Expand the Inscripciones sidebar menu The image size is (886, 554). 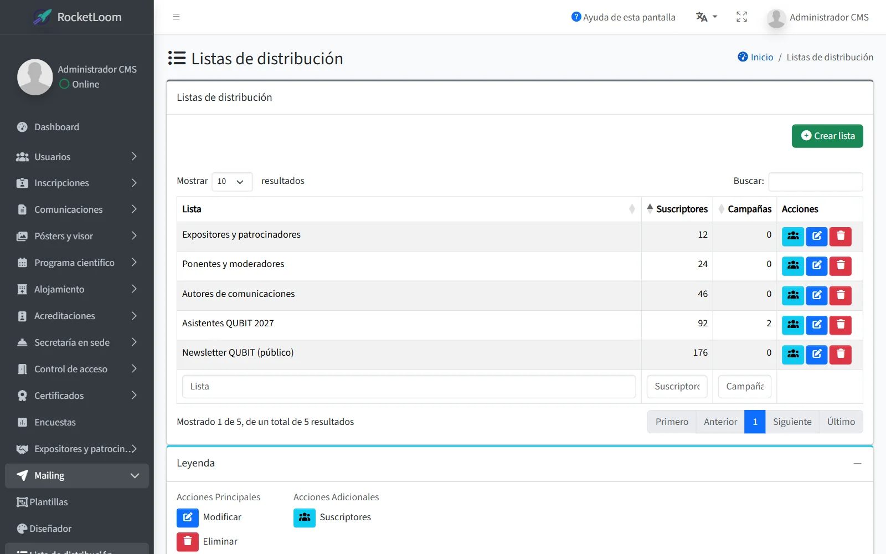77,183
